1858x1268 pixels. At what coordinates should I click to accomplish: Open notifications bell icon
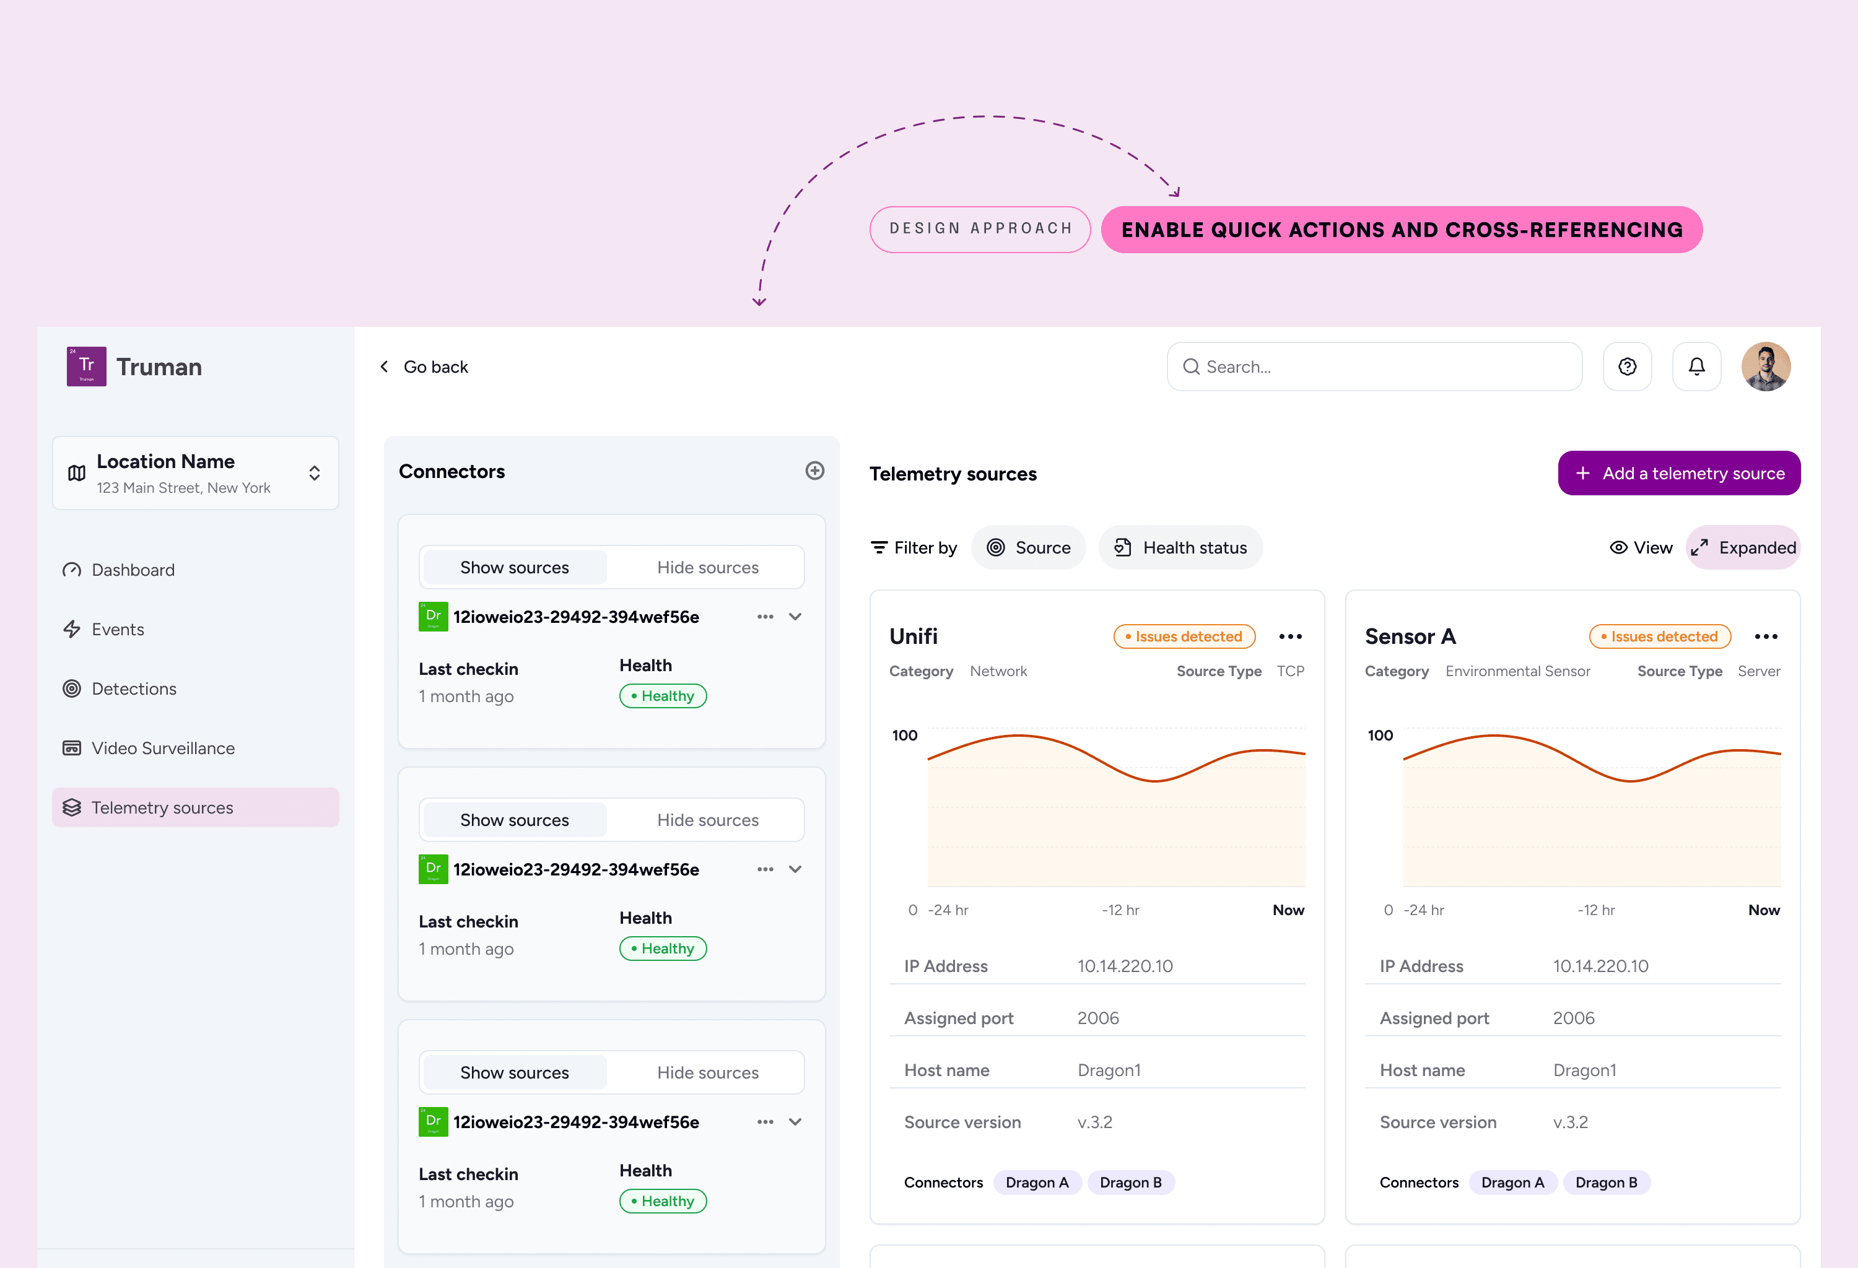point(1696,367)
